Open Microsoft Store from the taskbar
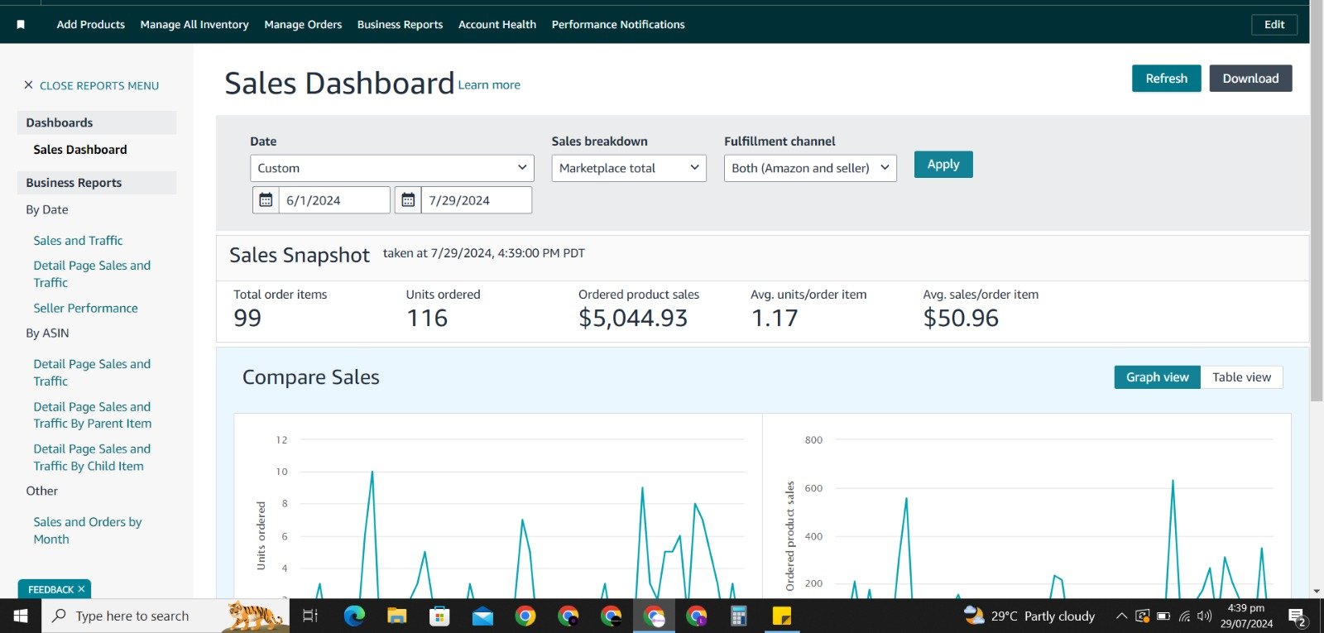 pos(439,616)
